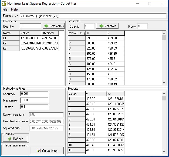This screenshot has width=169, height=157.
Task: Select the Parameters Quantity field
Action: tap(30, 26)
